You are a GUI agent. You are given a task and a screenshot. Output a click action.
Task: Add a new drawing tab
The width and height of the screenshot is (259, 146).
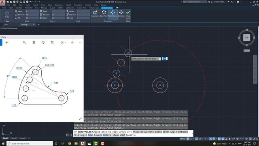[x=38, y=24]
